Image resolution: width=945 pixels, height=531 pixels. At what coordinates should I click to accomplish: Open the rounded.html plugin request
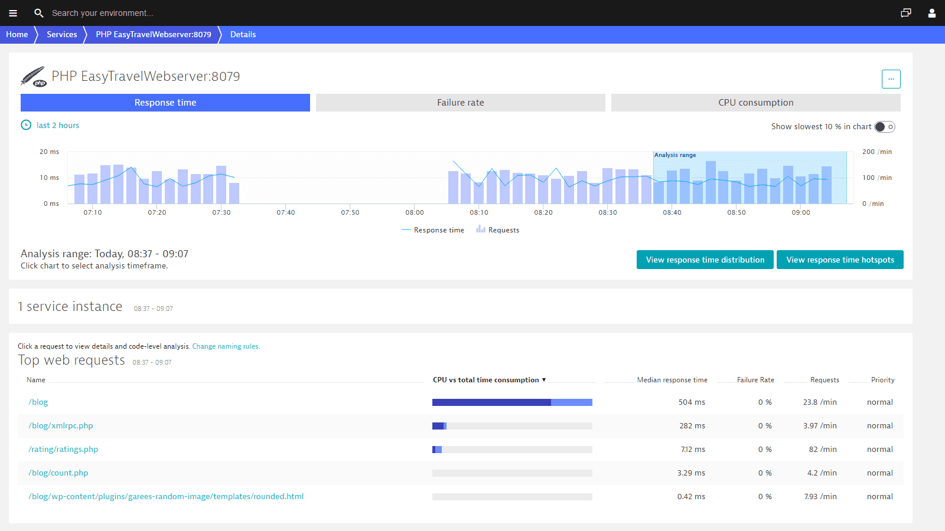[x=166, y=496]
